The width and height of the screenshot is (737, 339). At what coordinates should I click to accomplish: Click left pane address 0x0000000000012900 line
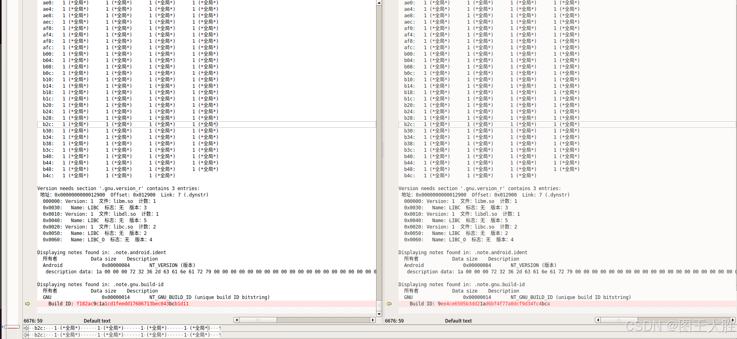(x=124, y=195)
